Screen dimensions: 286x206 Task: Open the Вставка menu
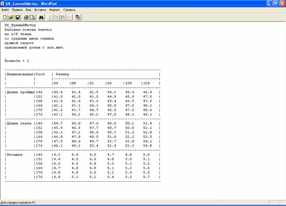[40, 10]
